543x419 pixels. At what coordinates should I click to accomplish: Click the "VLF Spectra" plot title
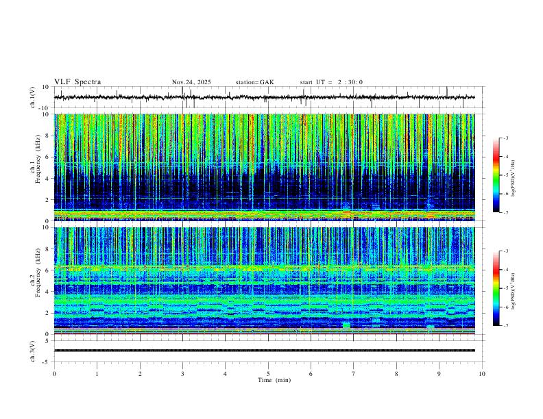click(x=77, y=81)
